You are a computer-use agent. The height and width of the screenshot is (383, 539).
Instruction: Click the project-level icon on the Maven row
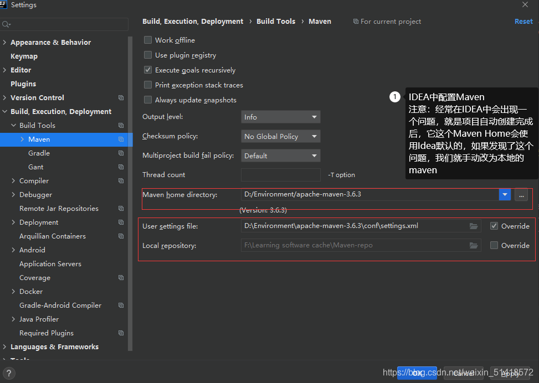pos(121,139)
